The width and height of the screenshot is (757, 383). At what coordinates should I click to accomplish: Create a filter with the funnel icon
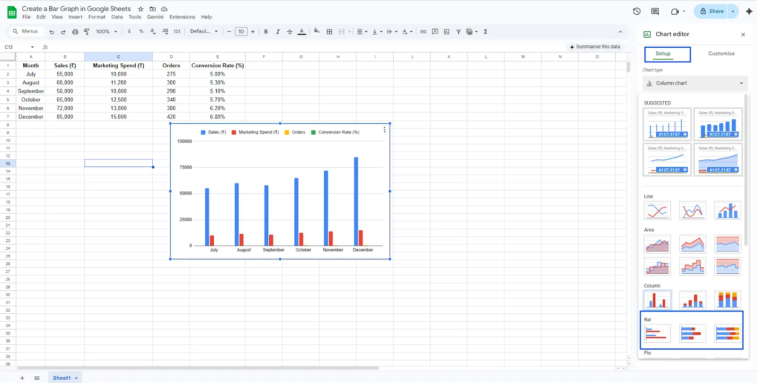pos(458,32)
